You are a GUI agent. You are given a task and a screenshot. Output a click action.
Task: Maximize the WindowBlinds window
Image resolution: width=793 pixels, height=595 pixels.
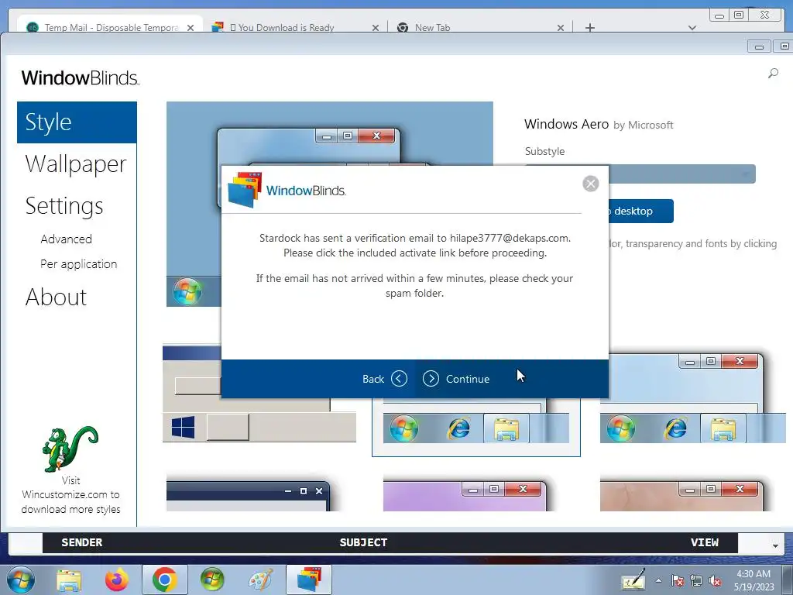pos(783,46)
